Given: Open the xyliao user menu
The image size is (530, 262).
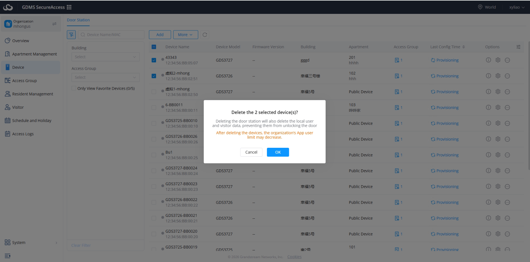Looking at the screenshot, I should (x=517, y=7).
